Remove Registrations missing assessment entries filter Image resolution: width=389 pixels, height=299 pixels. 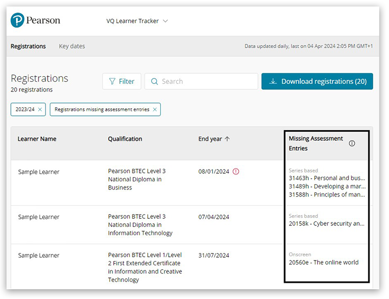[x=155, y=109]
